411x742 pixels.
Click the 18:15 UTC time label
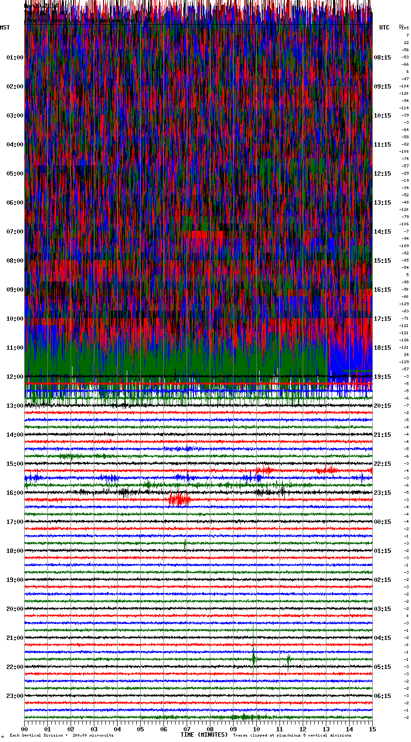click(382, 348)
